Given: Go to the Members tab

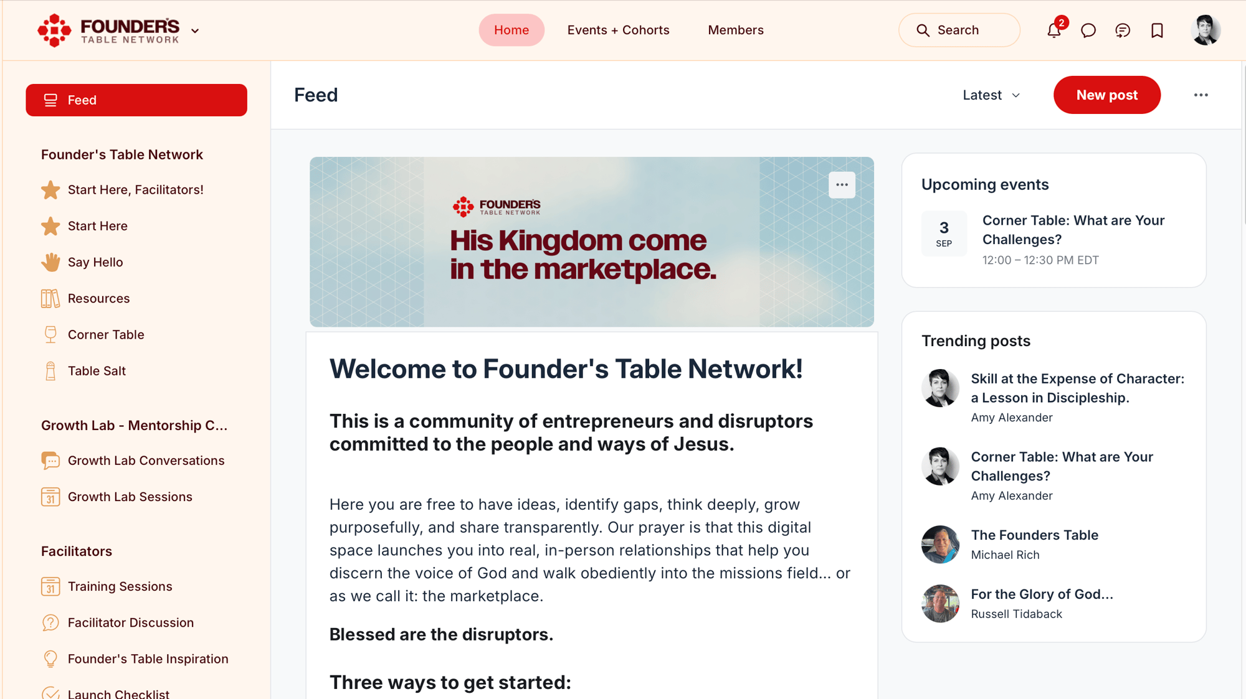Looking at the screenshot, I should coord(735,30).
